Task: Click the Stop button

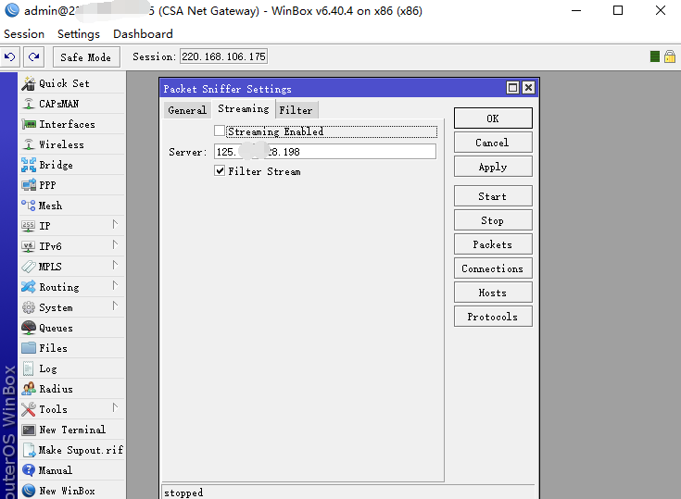Action: tap(493, 220)
